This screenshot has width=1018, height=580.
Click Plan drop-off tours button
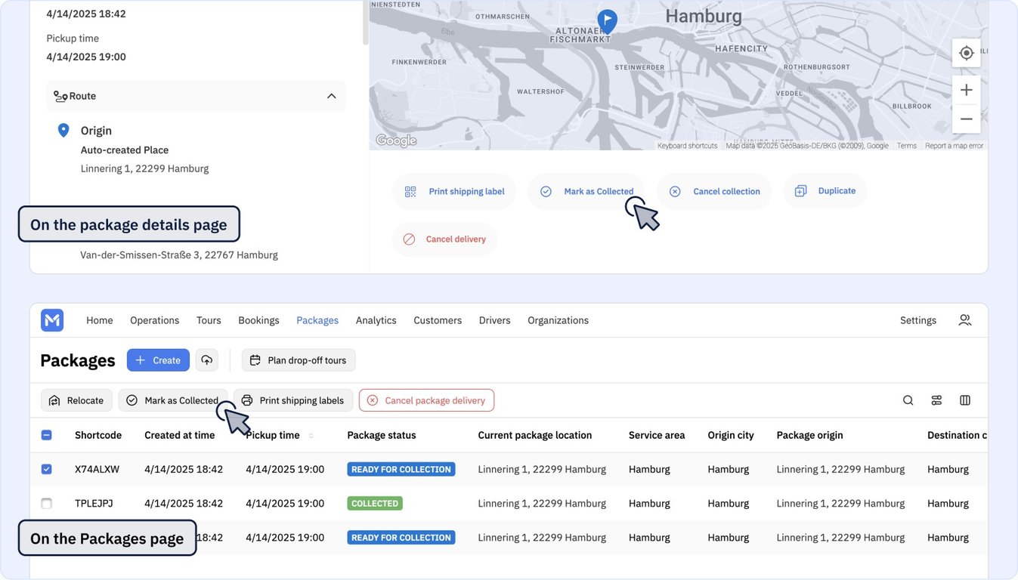[299, 360]
